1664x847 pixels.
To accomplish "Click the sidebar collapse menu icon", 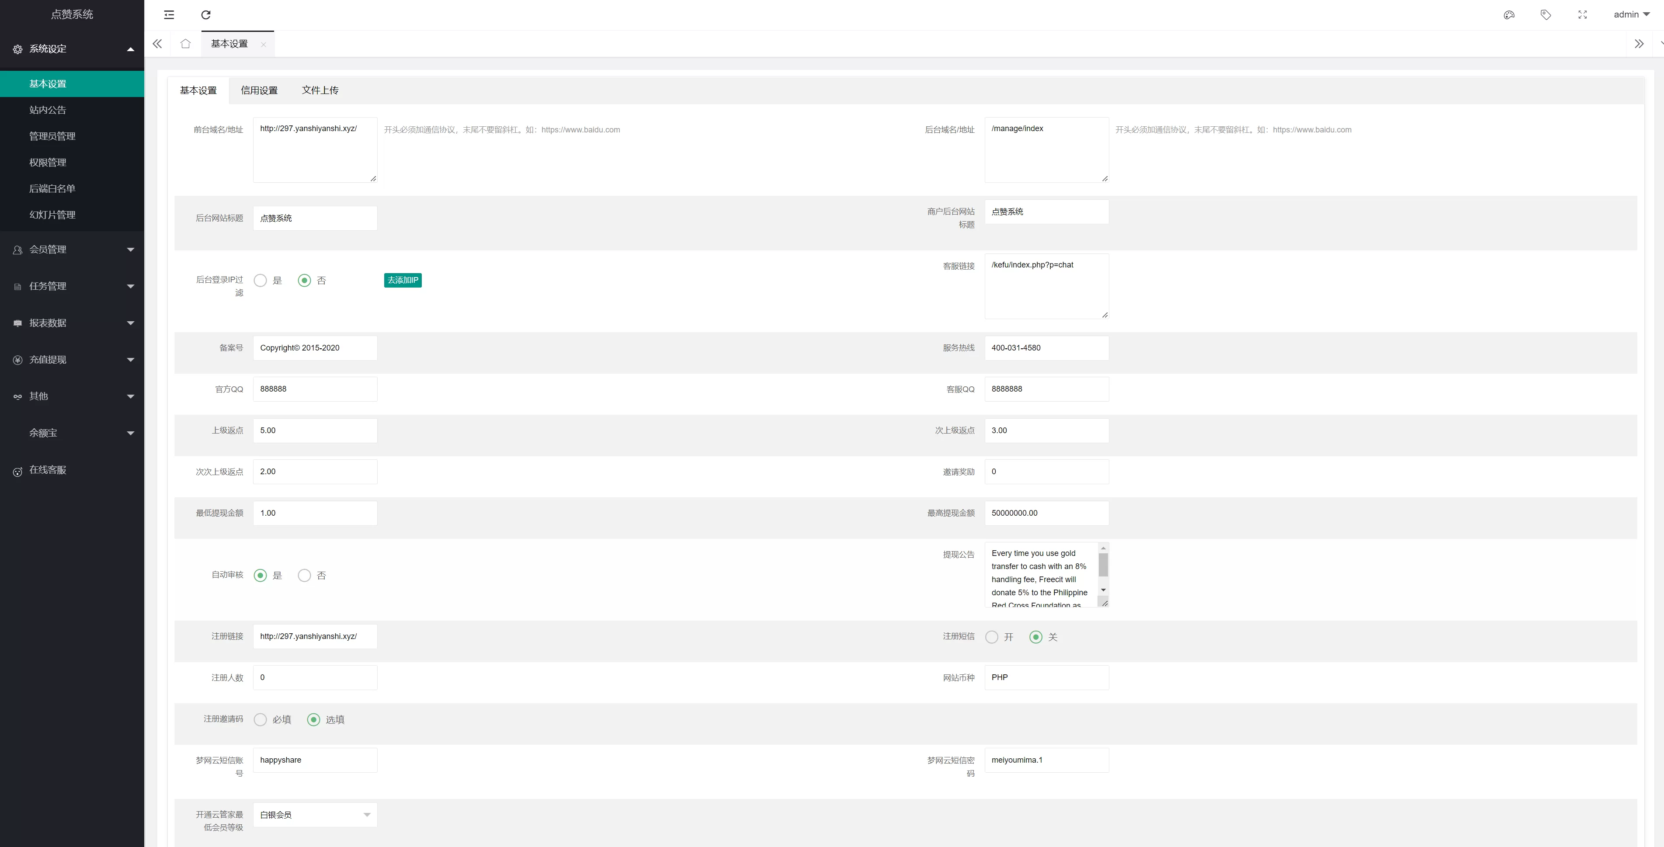I will (x=169, y=15).
